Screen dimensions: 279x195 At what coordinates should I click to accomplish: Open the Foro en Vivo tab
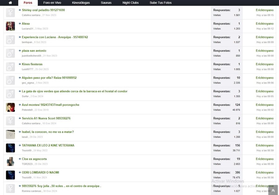click(52, 3)
